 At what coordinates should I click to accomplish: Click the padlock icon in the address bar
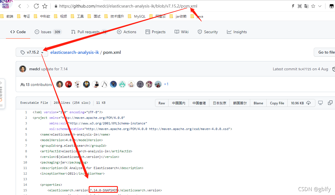coord(56,6)
